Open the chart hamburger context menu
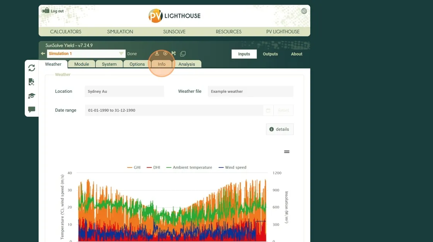433x242 pixels. click(287, 152)
